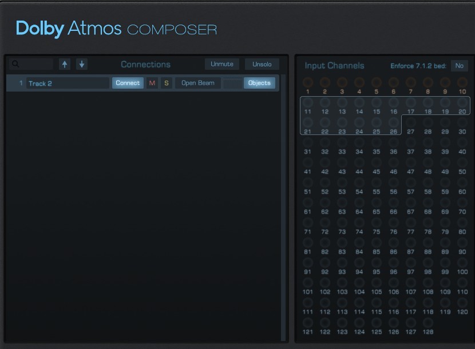Select input channel 11 circle

coord(308,102)
